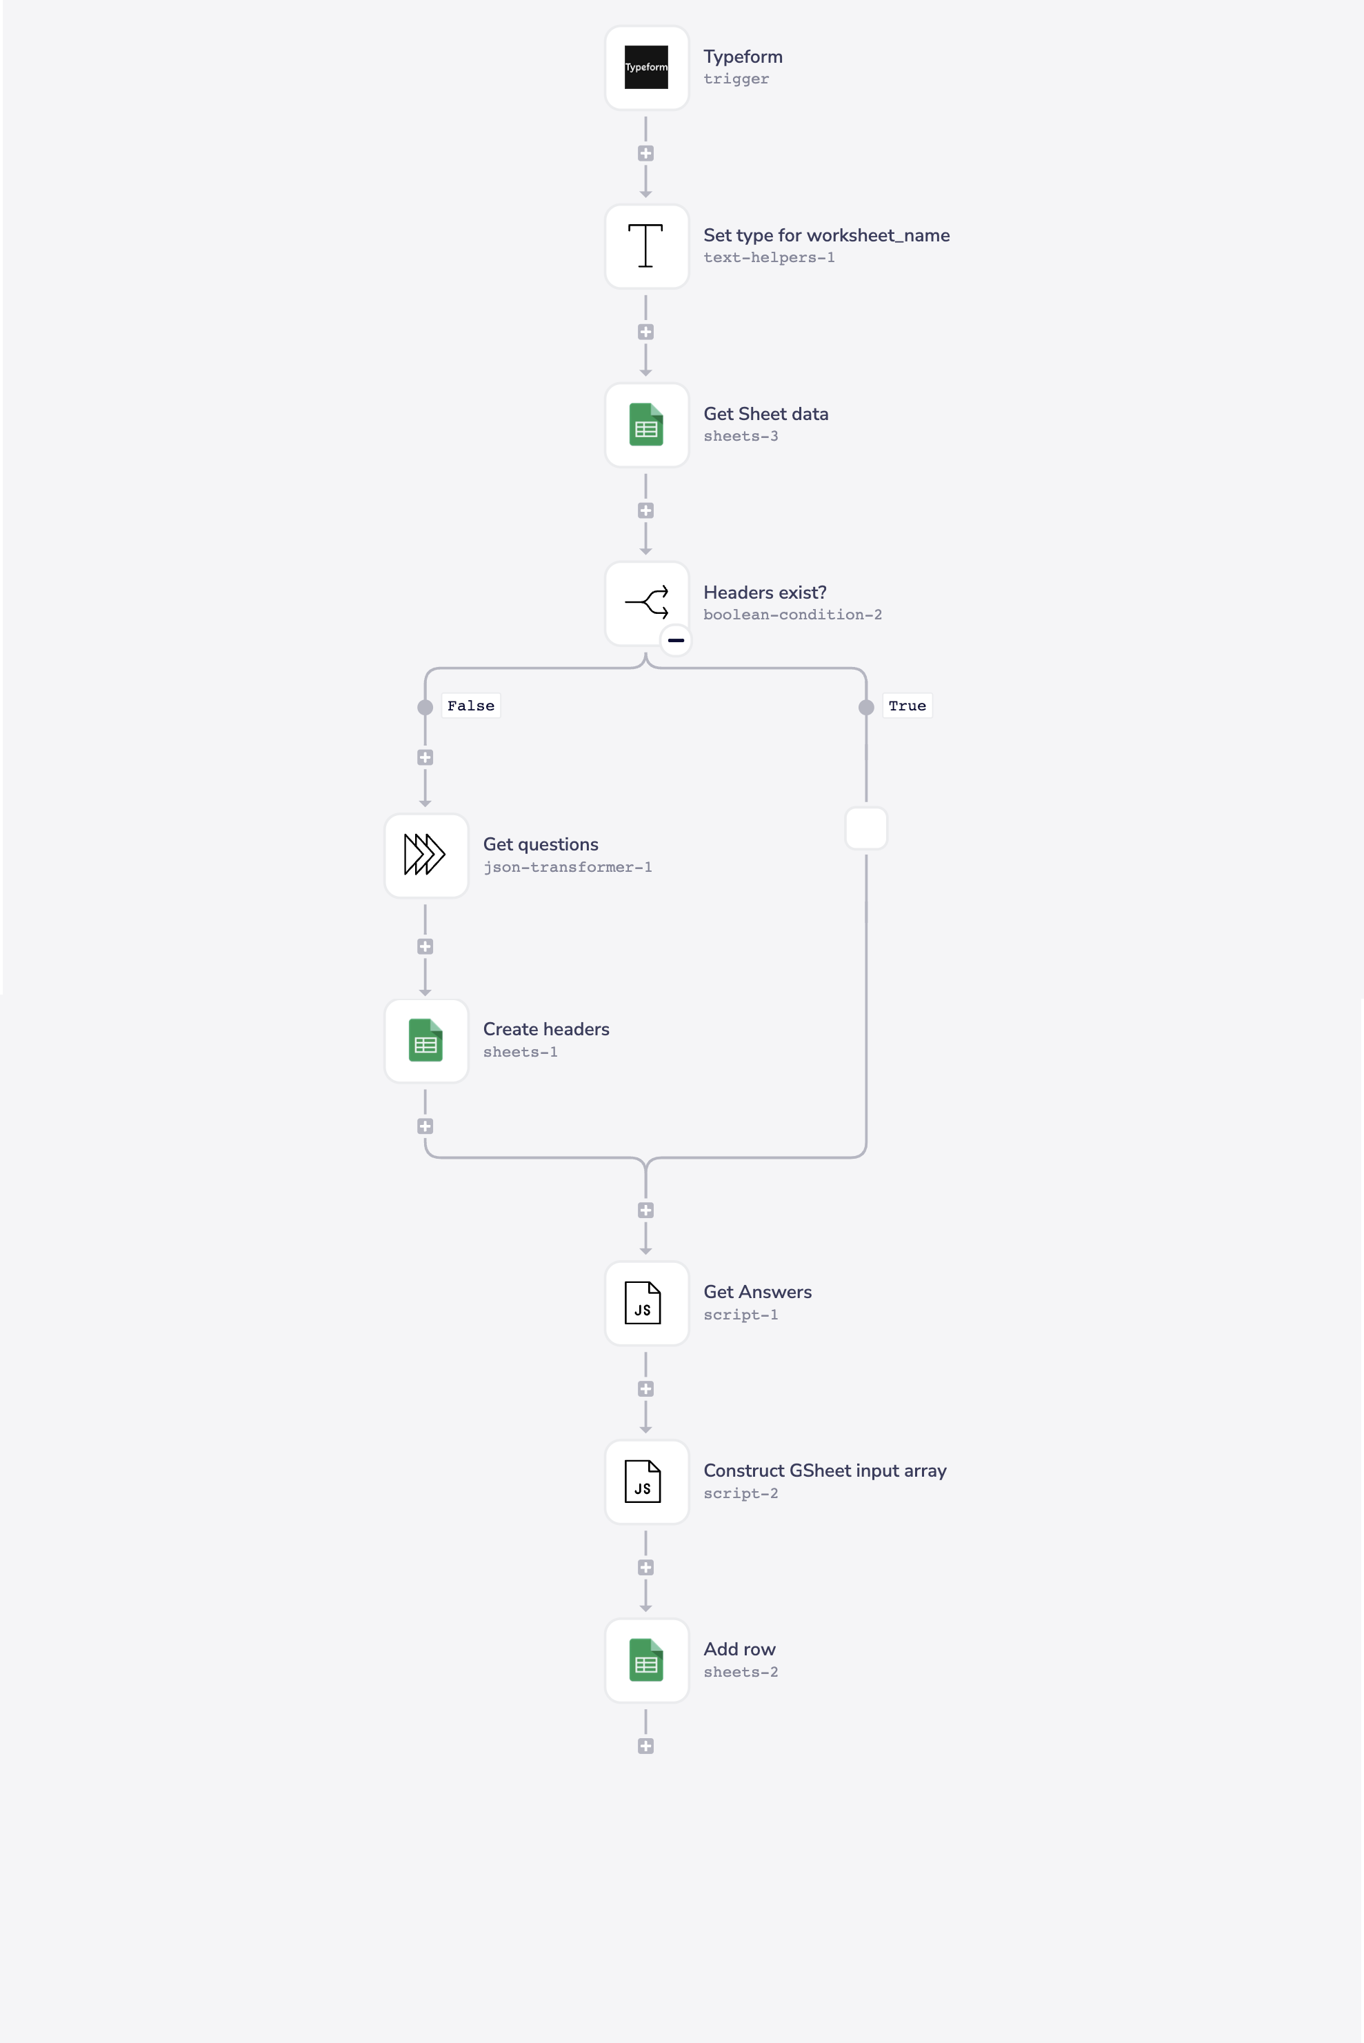
Task: Collapse the Headers exist? branches
Action: pos(676,639)
